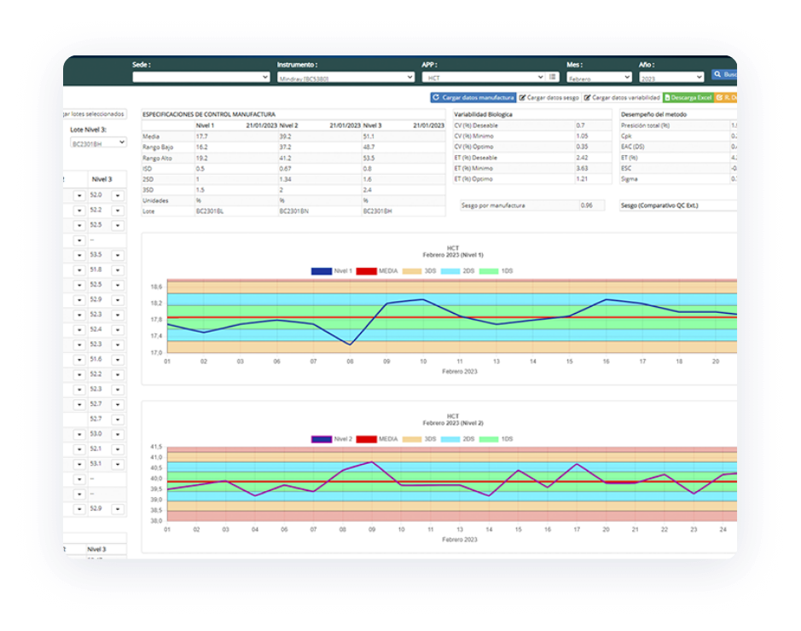
Task: Toggle 2DS swatch in Nivel 2 chart legend
Action: (x=450, y=439)
